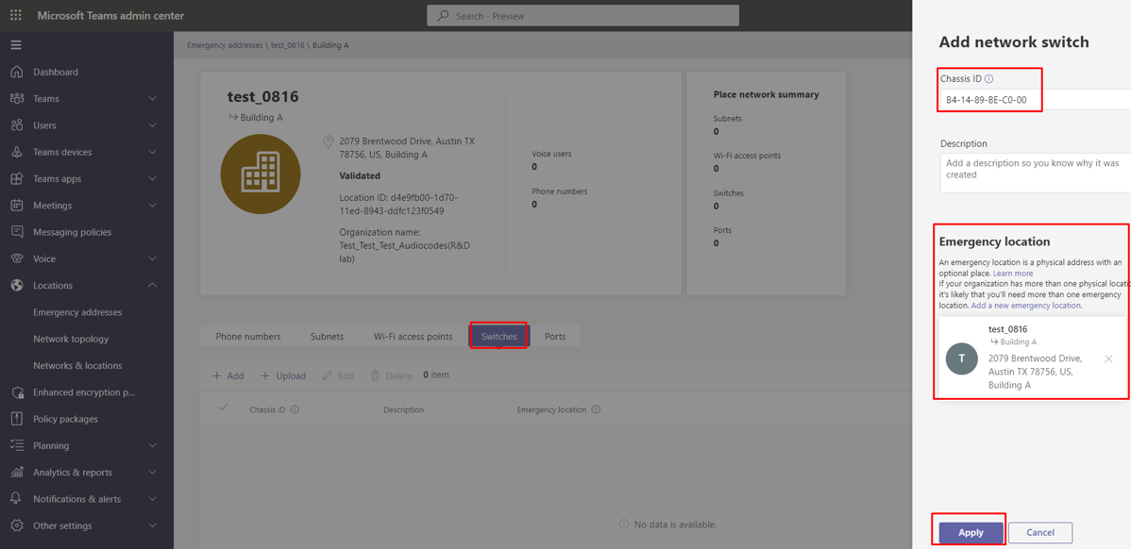The image size is (1131, 549).
Task: Click the search magnifier icon
Action: click(x=443, y=16)
